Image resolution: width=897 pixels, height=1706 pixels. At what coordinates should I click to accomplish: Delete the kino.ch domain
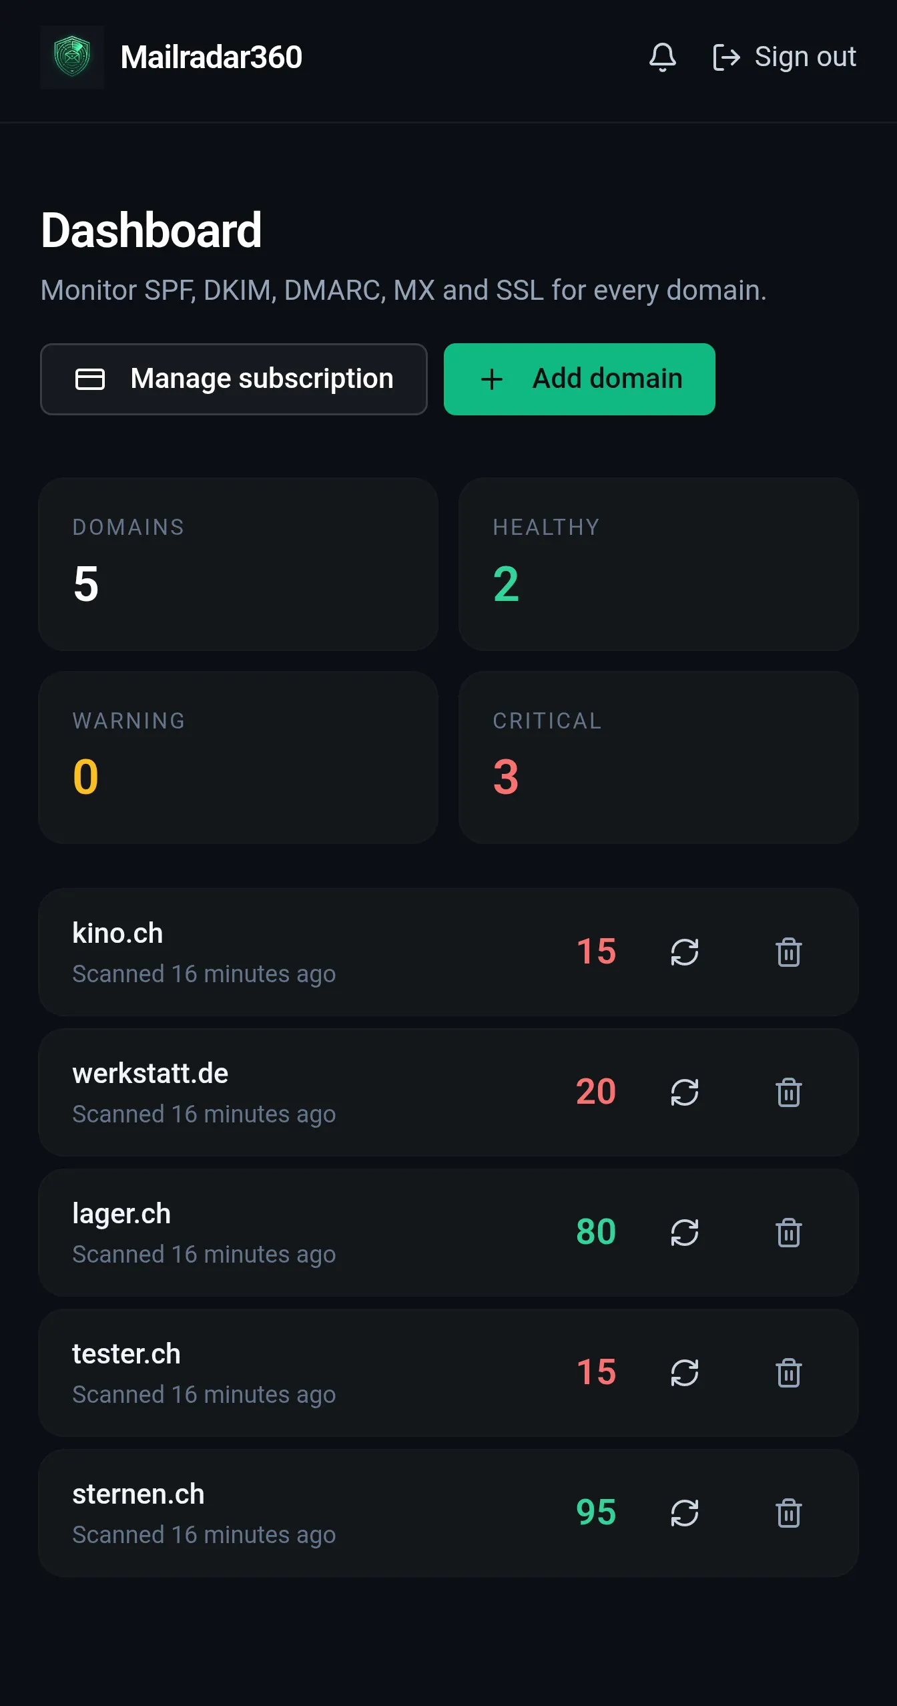point(788,952)
